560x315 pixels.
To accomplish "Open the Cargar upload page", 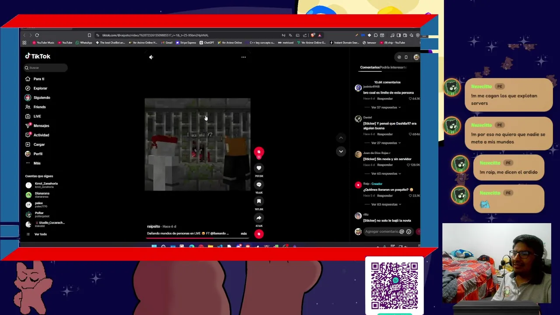I will pyautogui.click(x=35, y=144).
